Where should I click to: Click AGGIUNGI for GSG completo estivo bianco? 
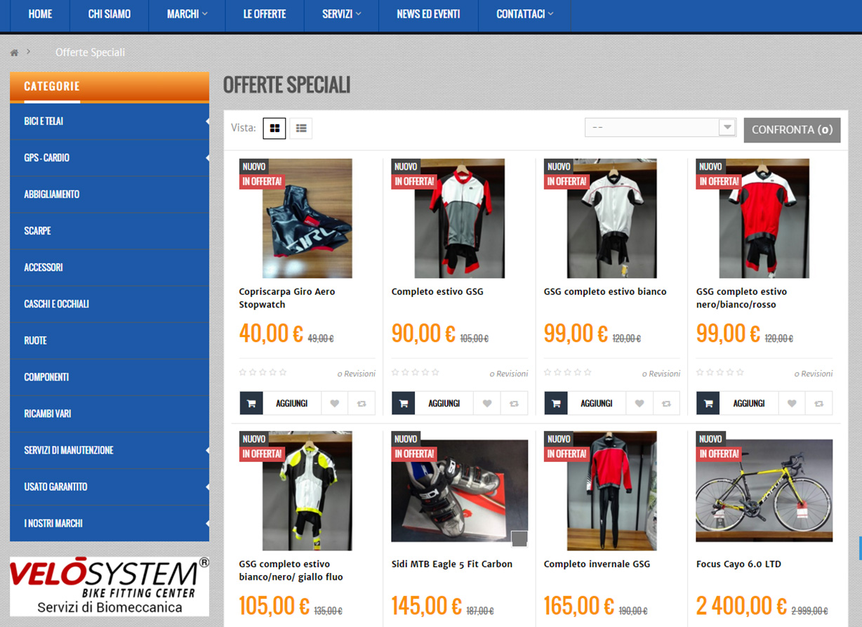click(597, 403)
